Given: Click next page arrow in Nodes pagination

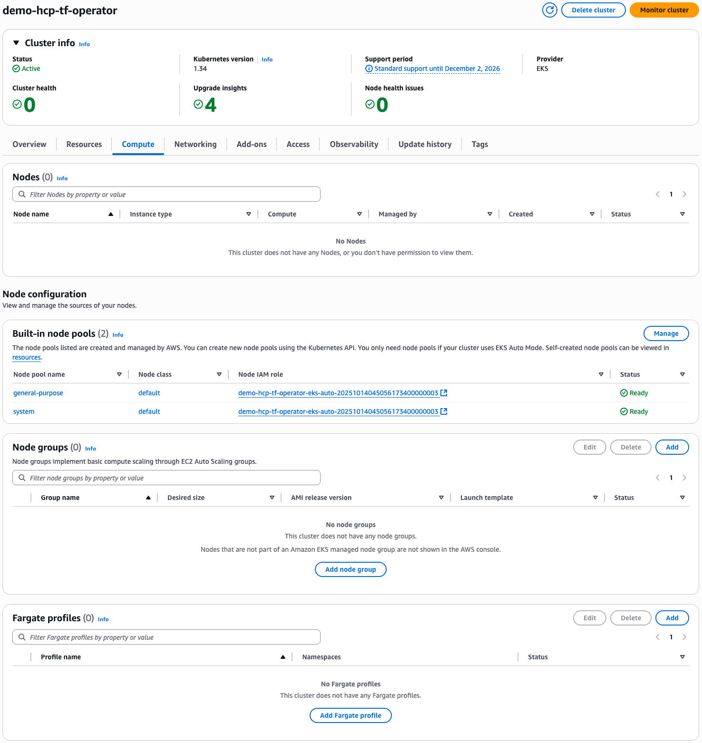Looking at the screenshot, I should click(x=684, y=194).
